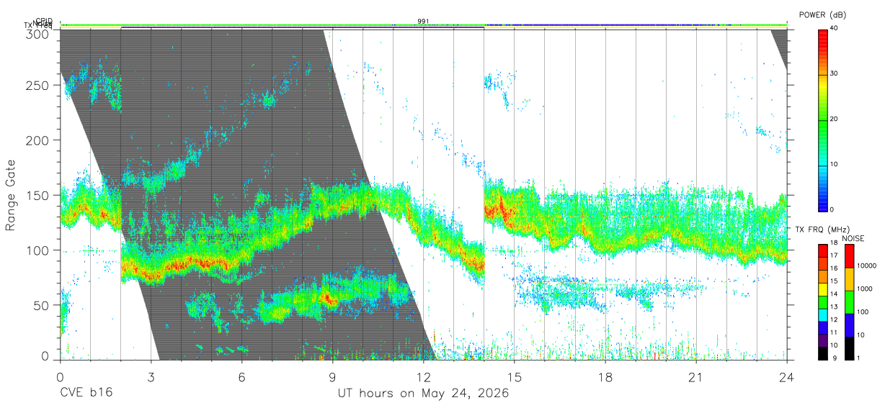This screenshot has height=408, width=885.
Task: Click the 12 label on TX FRQ legend
Action: (x=834, y=319)
